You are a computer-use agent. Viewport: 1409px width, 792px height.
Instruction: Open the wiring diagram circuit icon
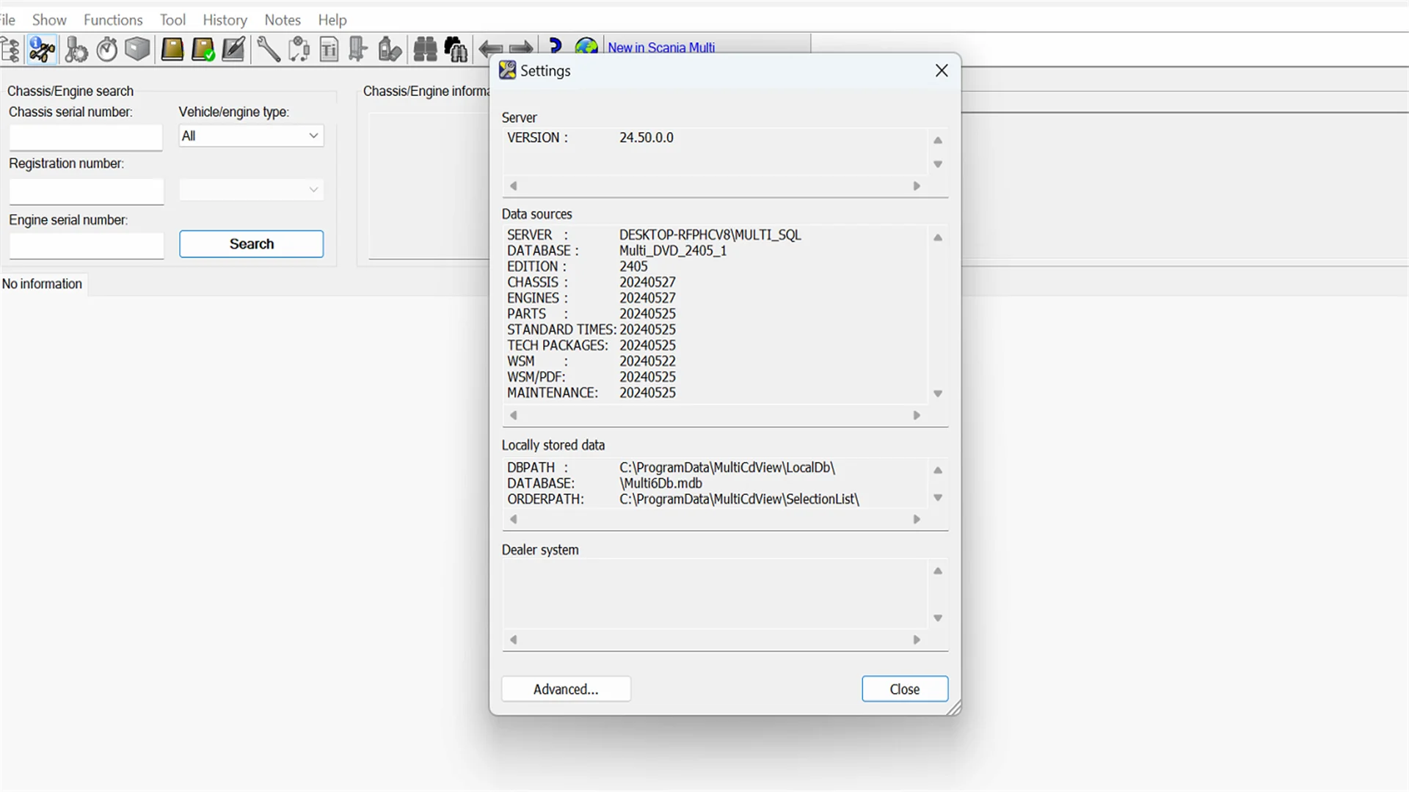[x=299, y=49]
